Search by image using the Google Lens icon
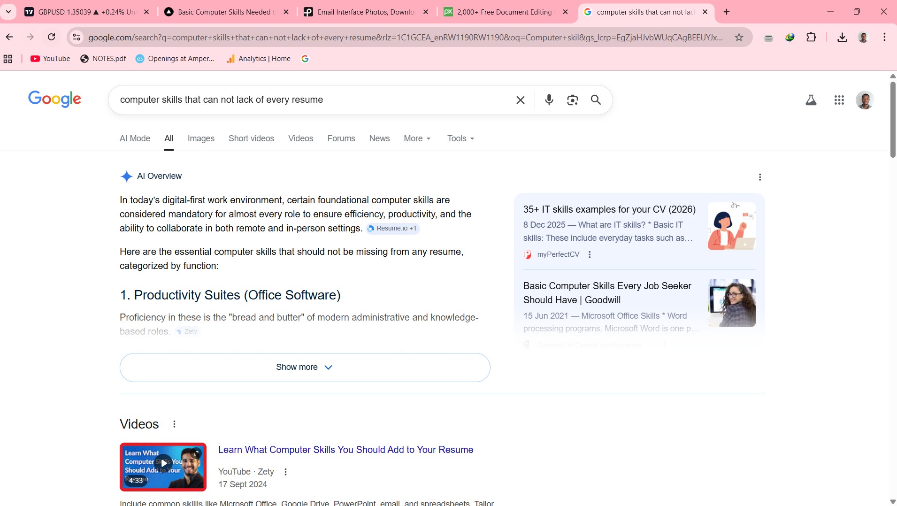The width and height of the screenshot is (897, 506). [573, 100]
